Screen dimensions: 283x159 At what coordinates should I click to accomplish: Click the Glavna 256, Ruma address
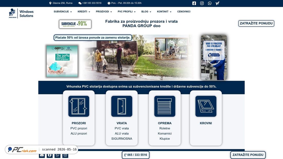pos(63,3)
